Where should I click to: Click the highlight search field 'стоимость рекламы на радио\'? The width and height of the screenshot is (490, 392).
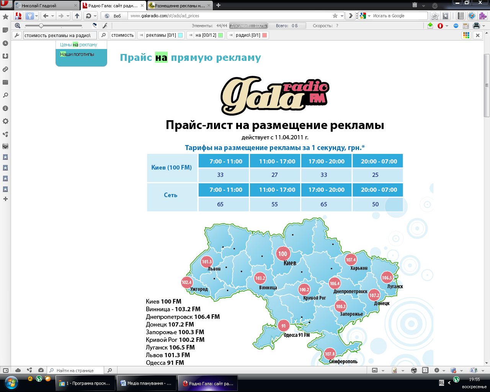pyautogui.click(x=60, y=35)
